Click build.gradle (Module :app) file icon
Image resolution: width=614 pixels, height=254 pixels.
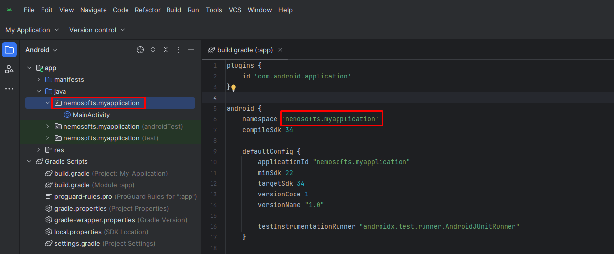click(49, 185)
